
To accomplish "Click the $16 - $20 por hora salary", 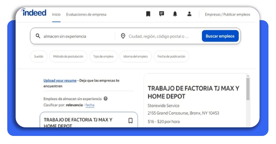I will [164, 121].
